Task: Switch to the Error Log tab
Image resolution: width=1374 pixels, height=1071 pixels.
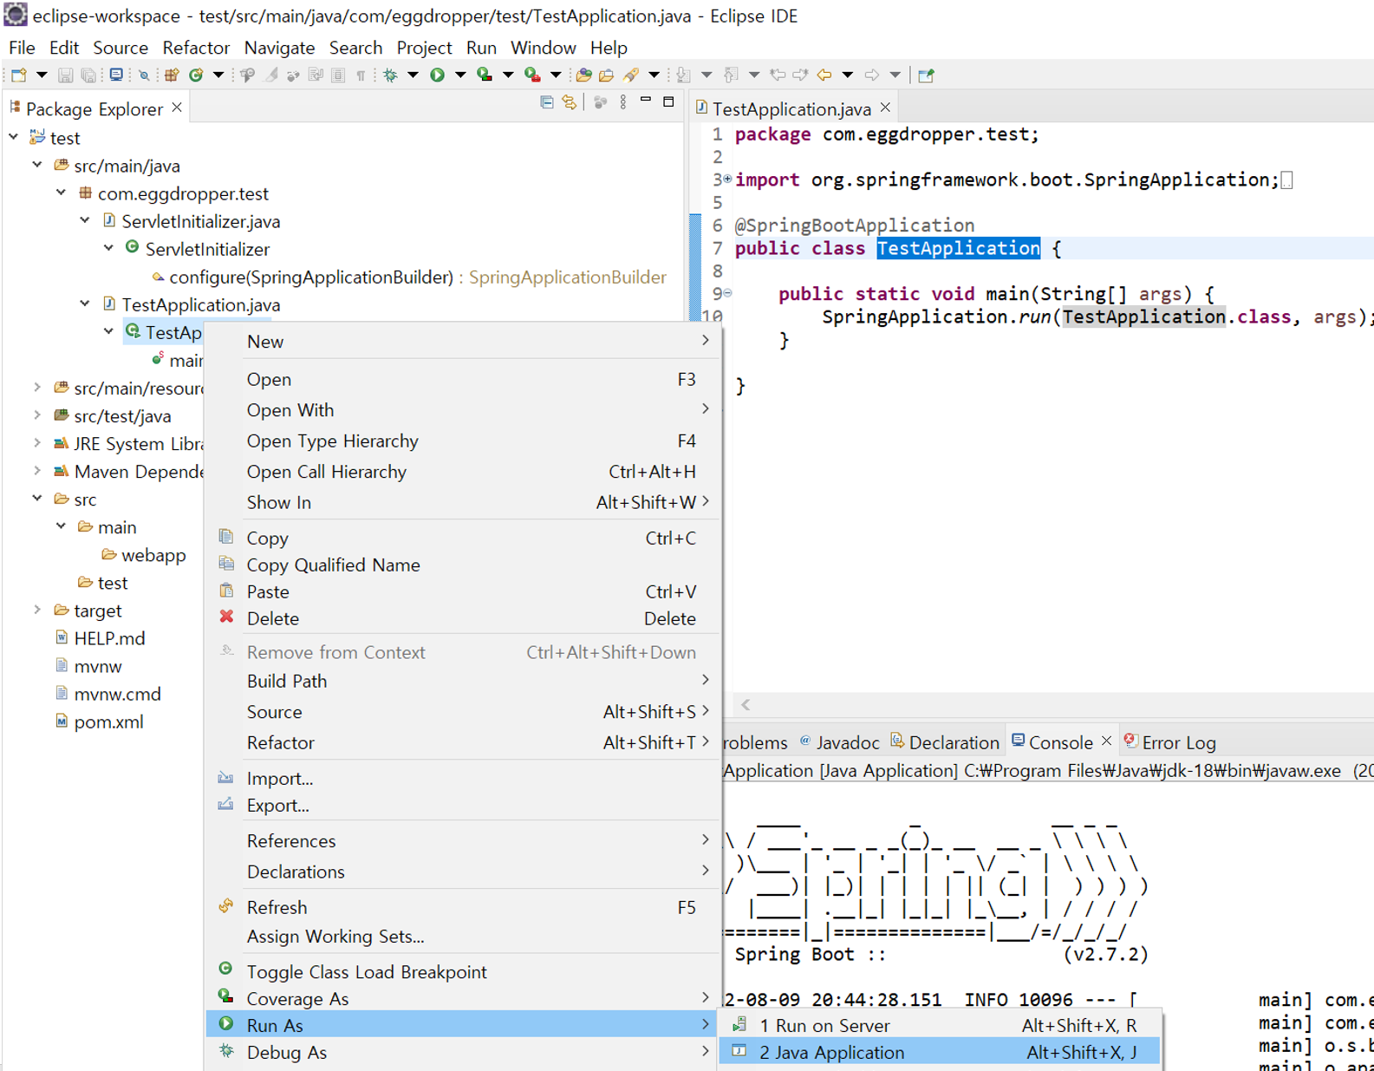Action: (x=1170, y=742)
